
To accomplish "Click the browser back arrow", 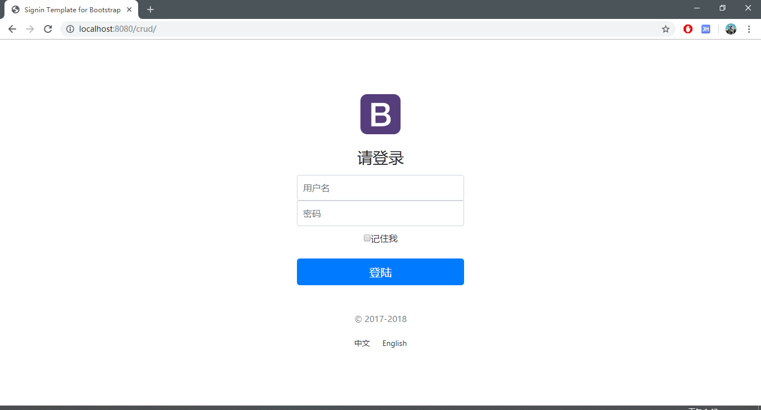I will [12, 28].
